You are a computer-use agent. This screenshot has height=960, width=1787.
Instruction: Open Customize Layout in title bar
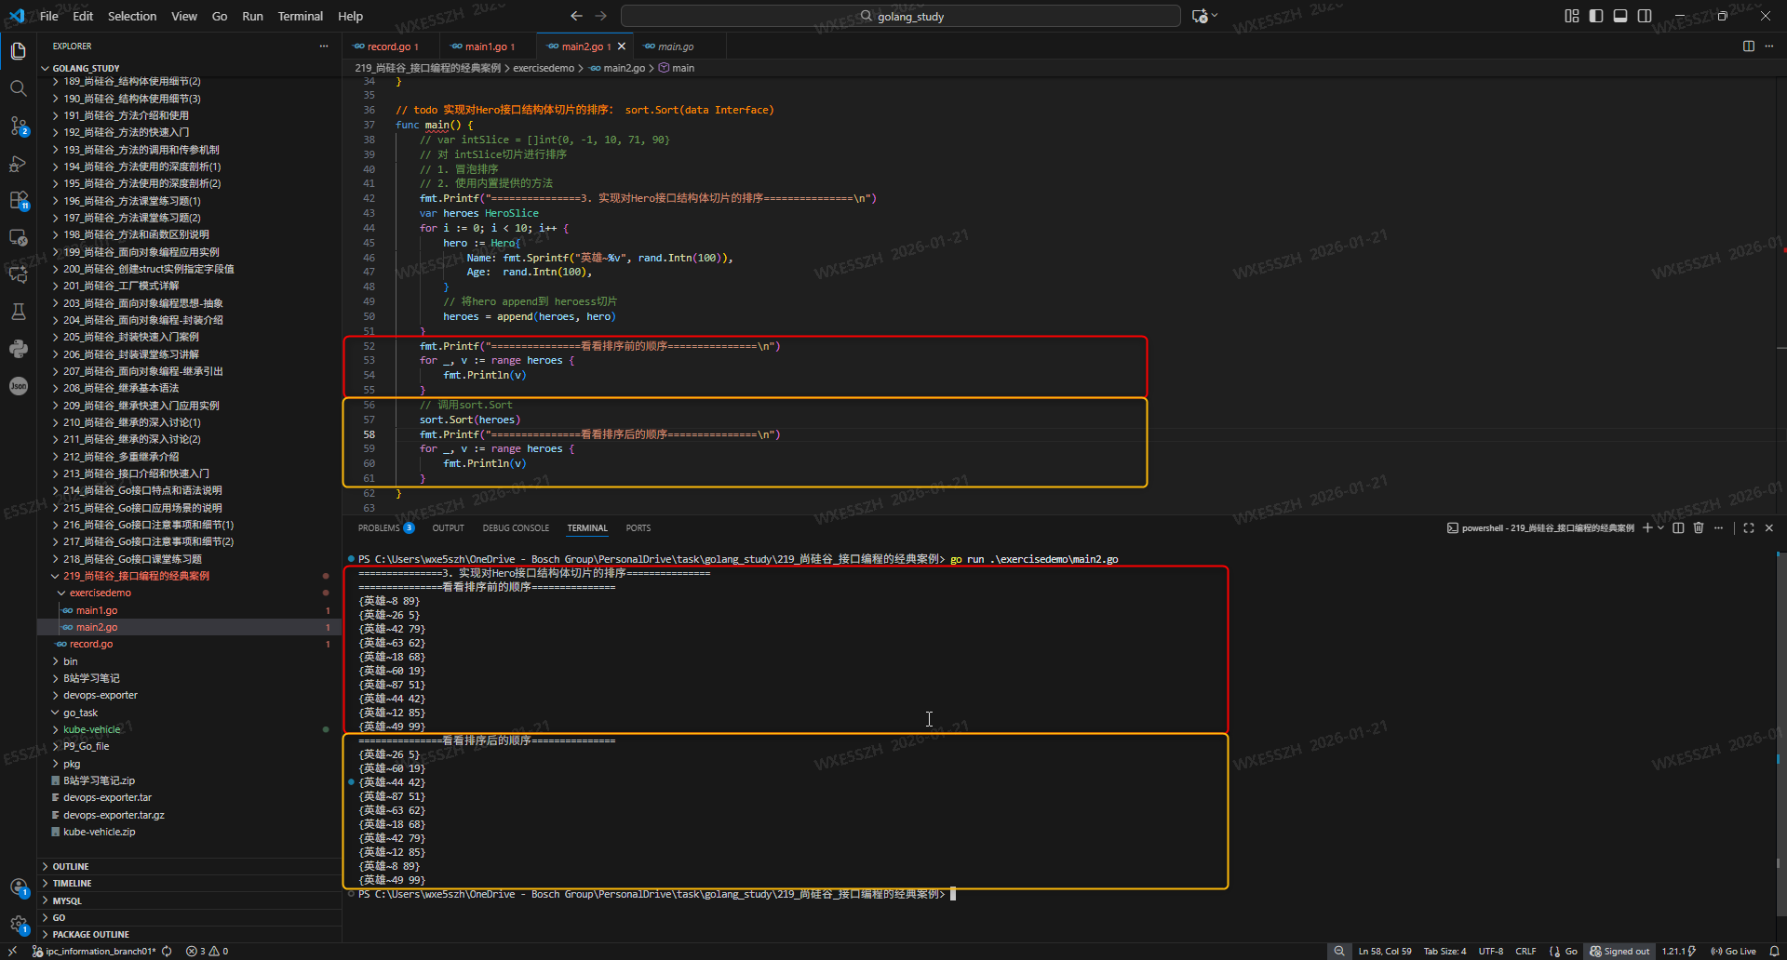(1572, 16)
